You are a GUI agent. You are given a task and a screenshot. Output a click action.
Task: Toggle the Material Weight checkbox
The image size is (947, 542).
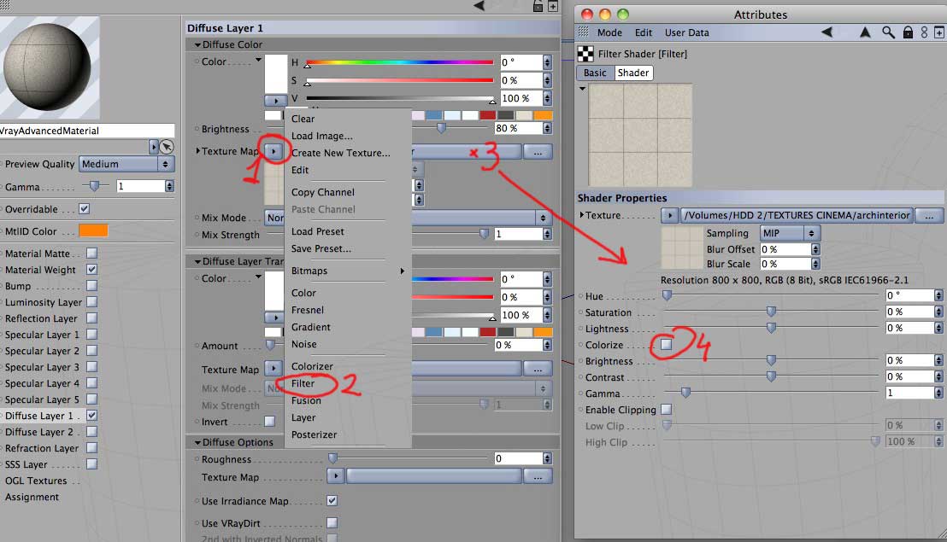[91, 269]
